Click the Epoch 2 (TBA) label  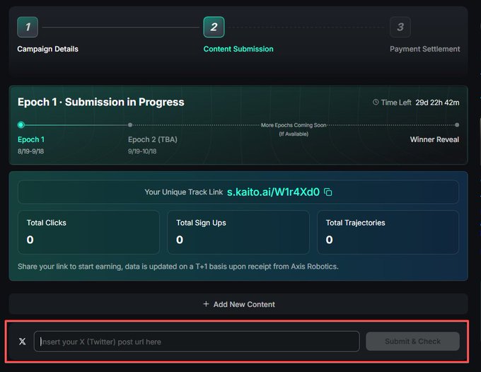pyautogui.click(x=153, y=139)
